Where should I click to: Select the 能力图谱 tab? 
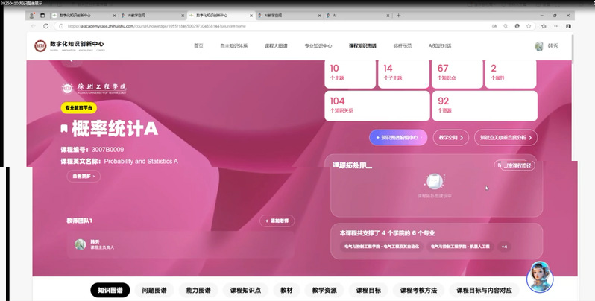point(198,290)
